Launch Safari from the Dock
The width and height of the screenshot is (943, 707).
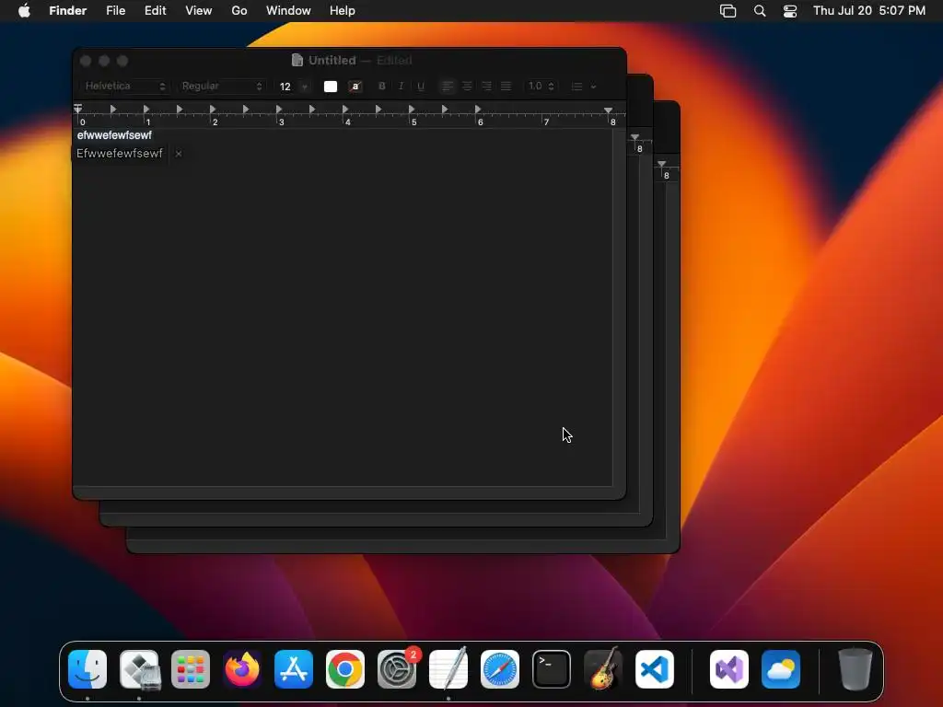(500, 669)
